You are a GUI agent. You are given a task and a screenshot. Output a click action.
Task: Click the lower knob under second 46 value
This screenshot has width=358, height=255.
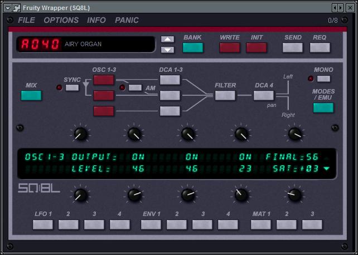188,195
